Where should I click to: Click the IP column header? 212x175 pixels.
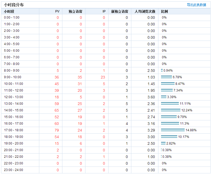click(104, 11)
